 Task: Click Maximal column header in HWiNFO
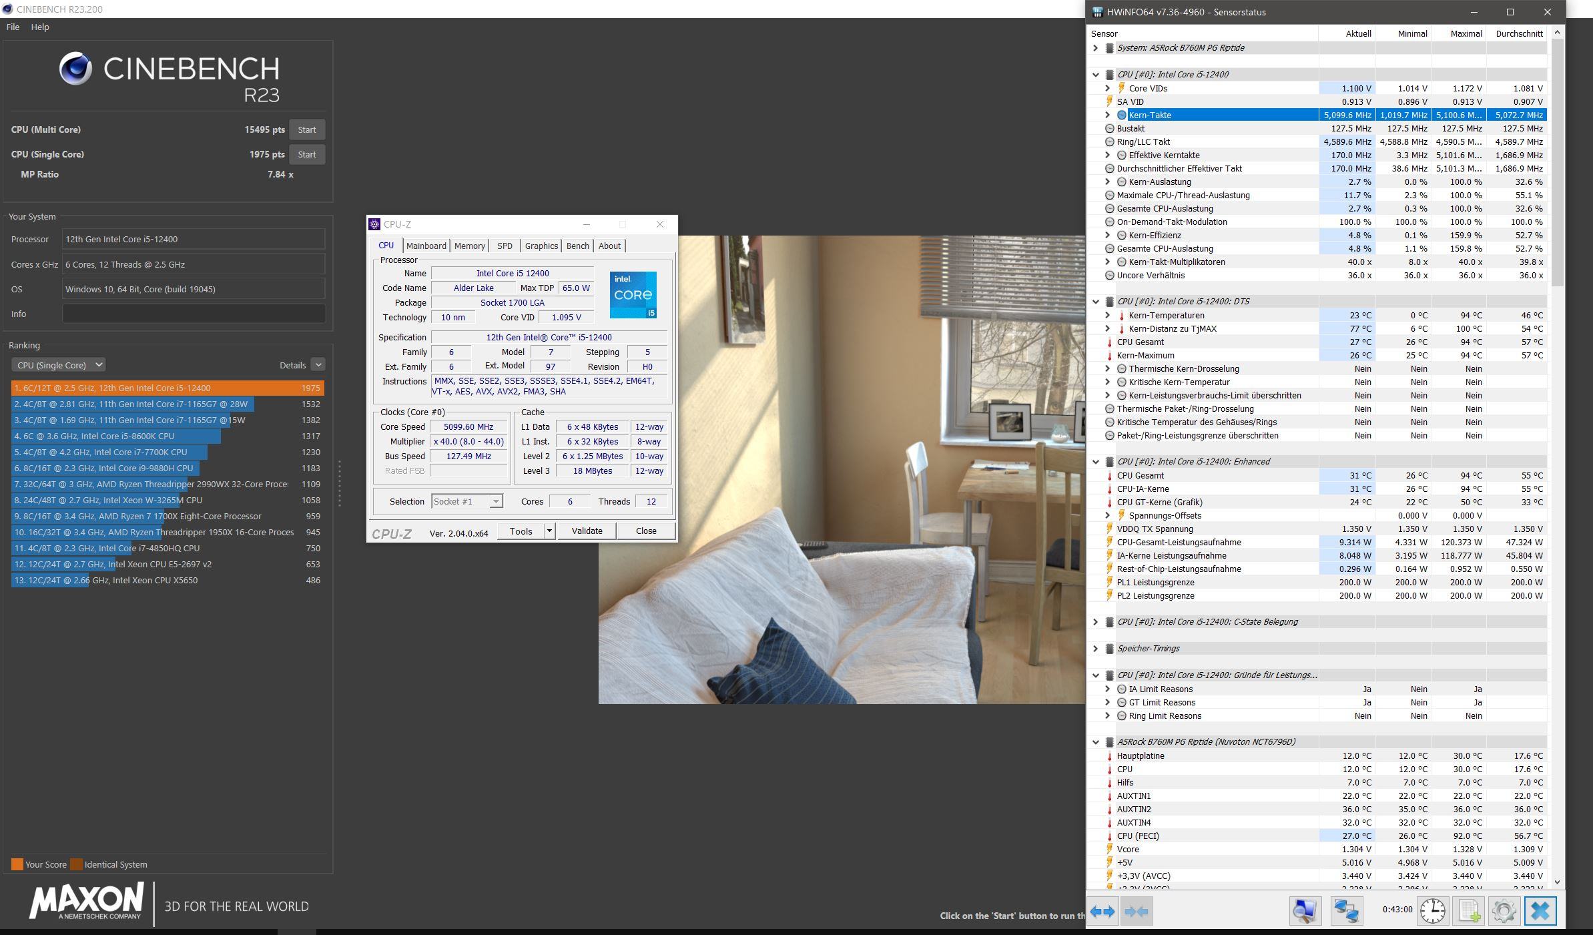coord(1459,33)
